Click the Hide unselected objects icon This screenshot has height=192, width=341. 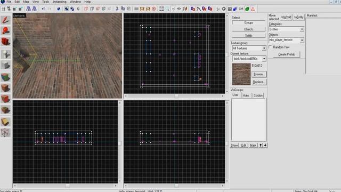coord(92,9)
